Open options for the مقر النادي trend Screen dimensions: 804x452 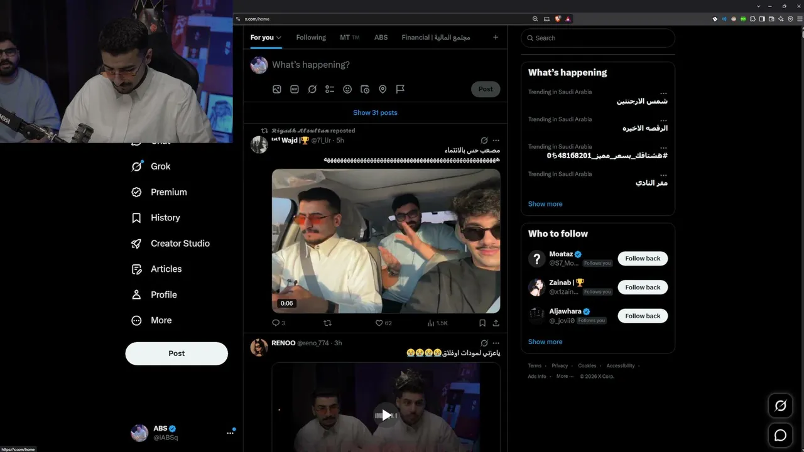coord(663,176)
